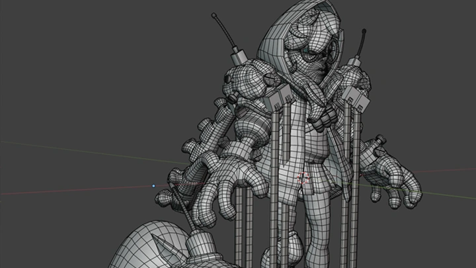Click the left antenna's ball tip
The width and height of the screenshot is (476, 268).
[214, 15]
